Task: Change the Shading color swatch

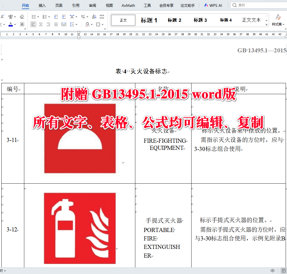Action: (x=87, y=25)
